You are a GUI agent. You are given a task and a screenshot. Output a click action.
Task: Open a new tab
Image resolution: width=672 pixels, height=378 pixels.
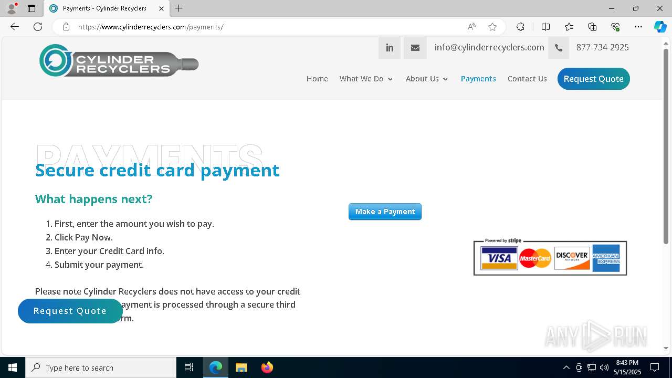[179, 8]
